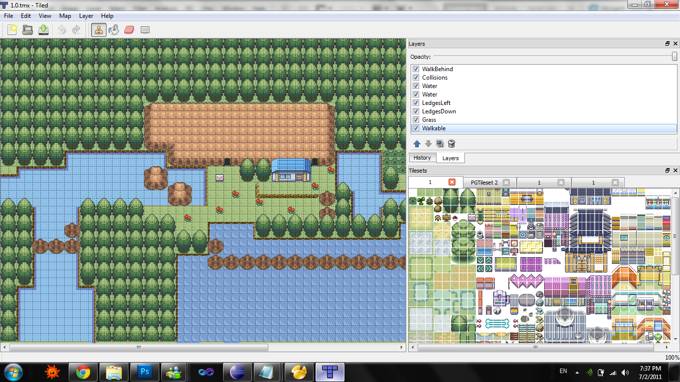
Task: Click the map's horizontal scrollbar thumb
Action: pyautogui.click(x=139, y=348)
